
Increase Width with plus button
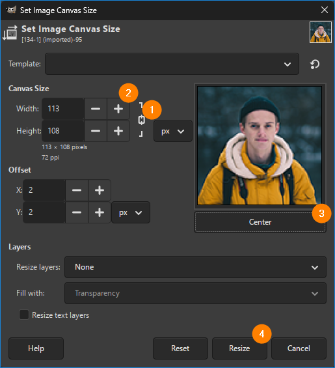(118, 109)
